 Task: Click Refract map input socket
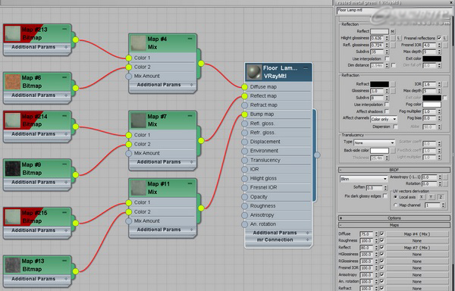245,105
